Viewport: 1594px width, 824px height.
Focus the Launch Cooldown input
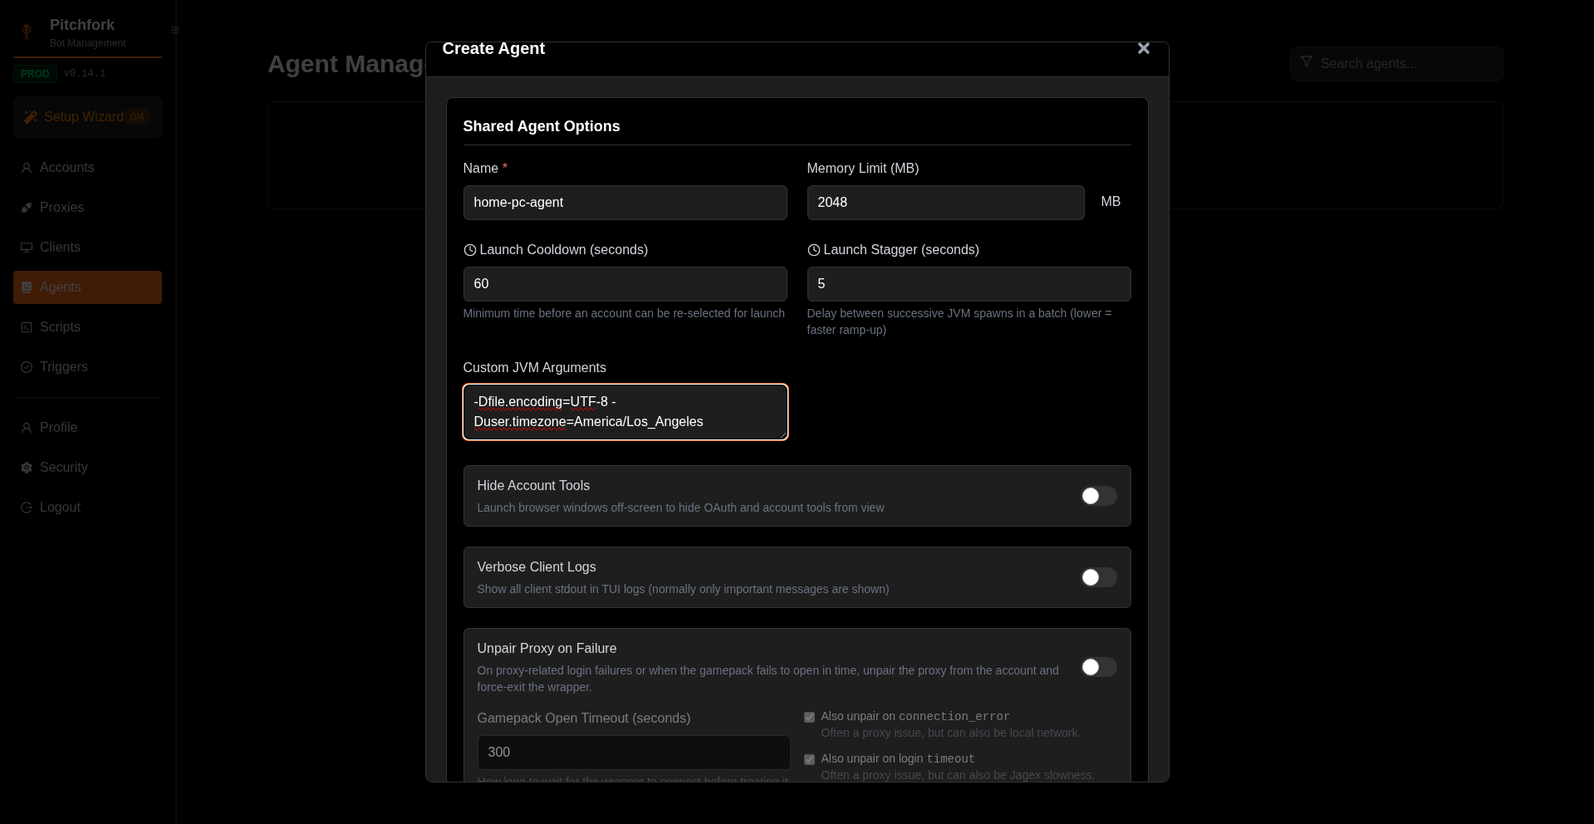click(625, 284)
